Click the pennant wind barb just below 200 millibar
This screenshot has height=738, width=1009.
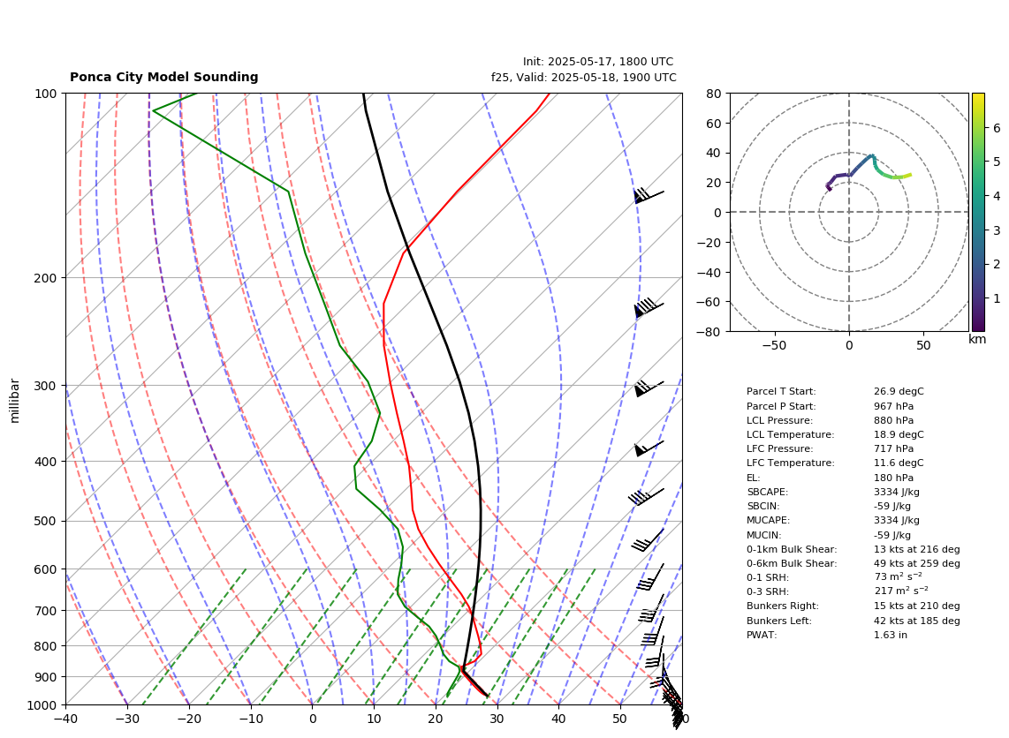pos(649,308)
